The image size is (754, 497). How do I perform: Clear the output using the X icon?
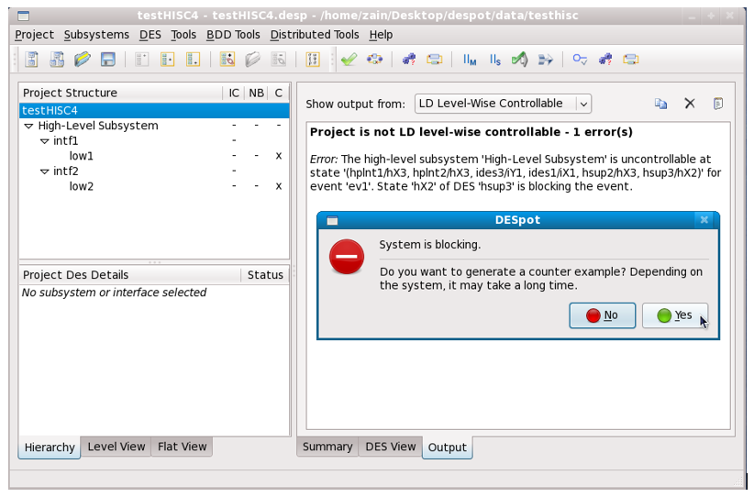click(x=690, y=104)
